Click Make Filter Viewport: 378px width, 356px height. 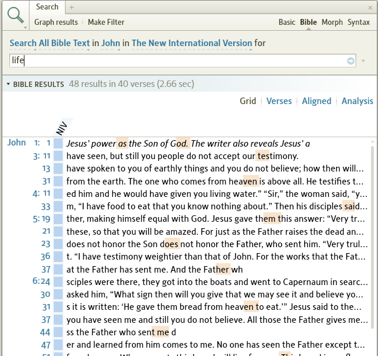point(106,22)
